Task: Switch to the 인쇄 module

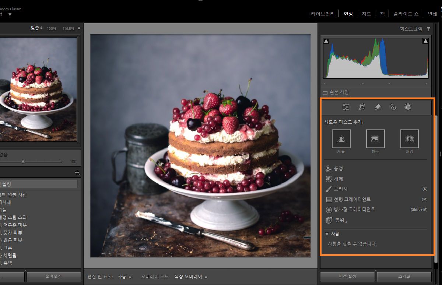Action: 432,14
